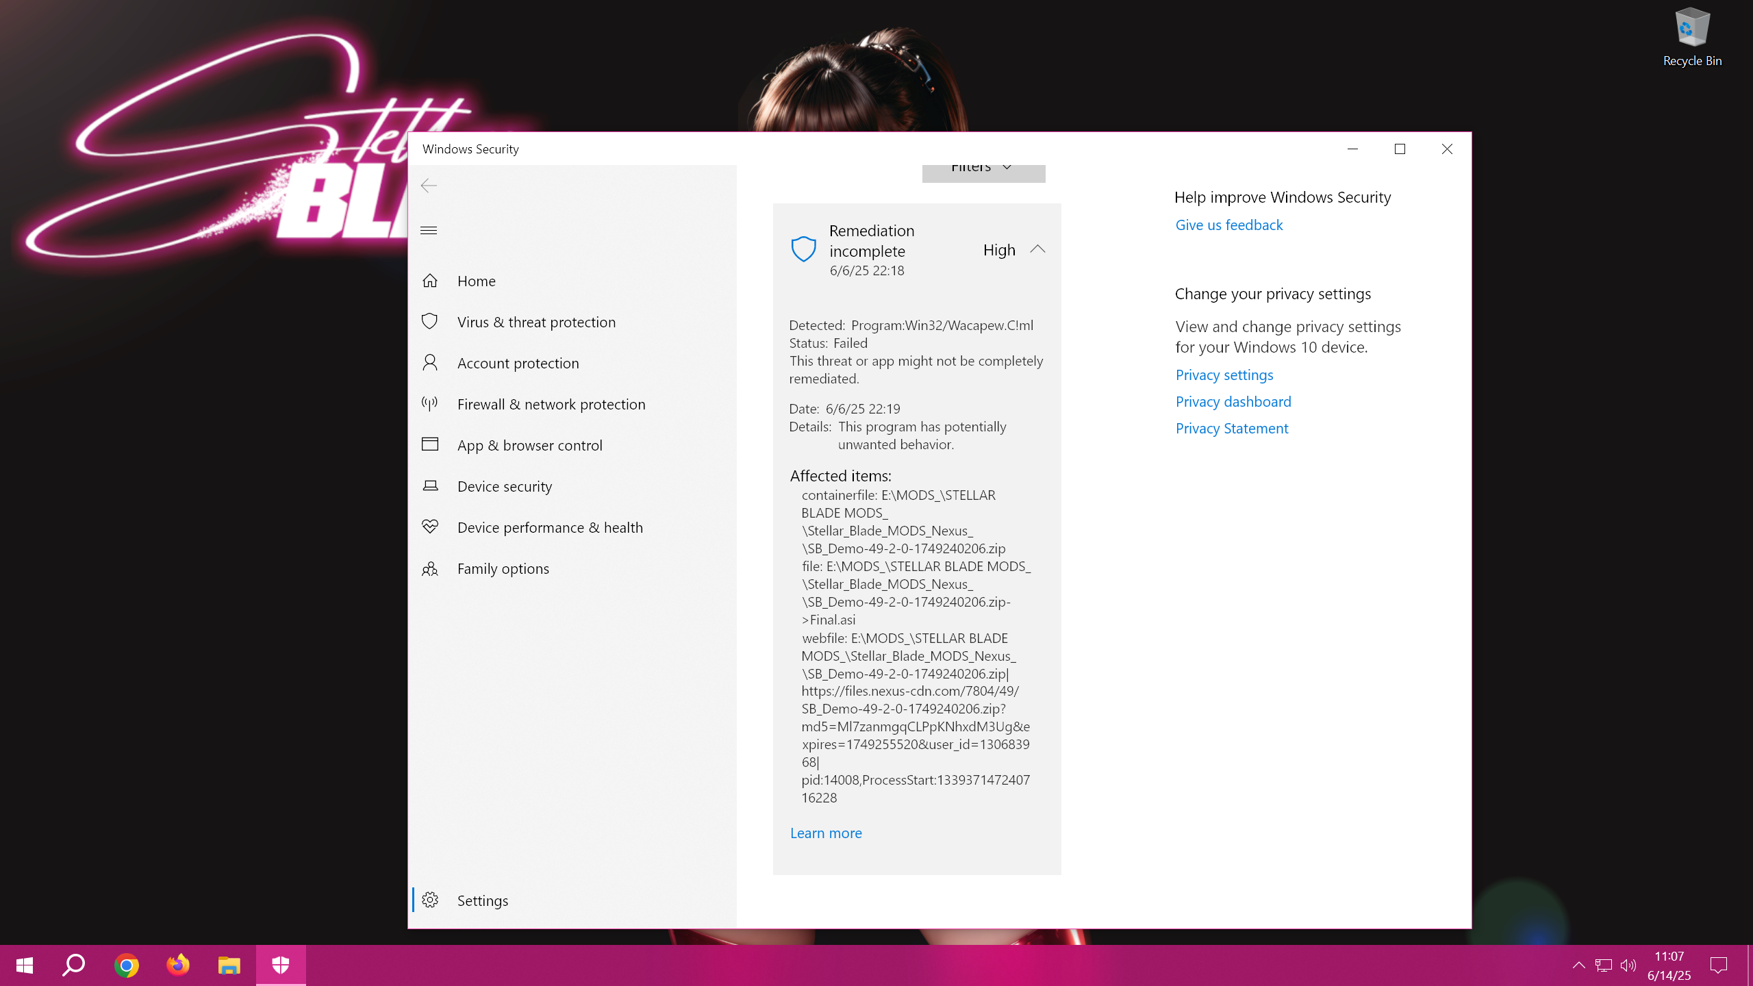This screenshot has width=1753, height=986.
Task: Open the Windows Start menu
Action: click(x=25, y=965)
